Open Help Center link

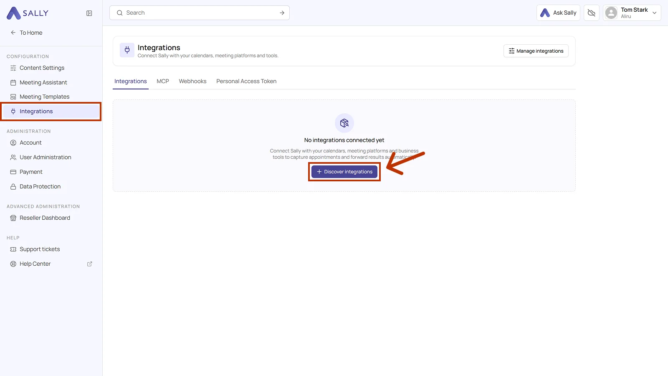[x=51, y=264]
